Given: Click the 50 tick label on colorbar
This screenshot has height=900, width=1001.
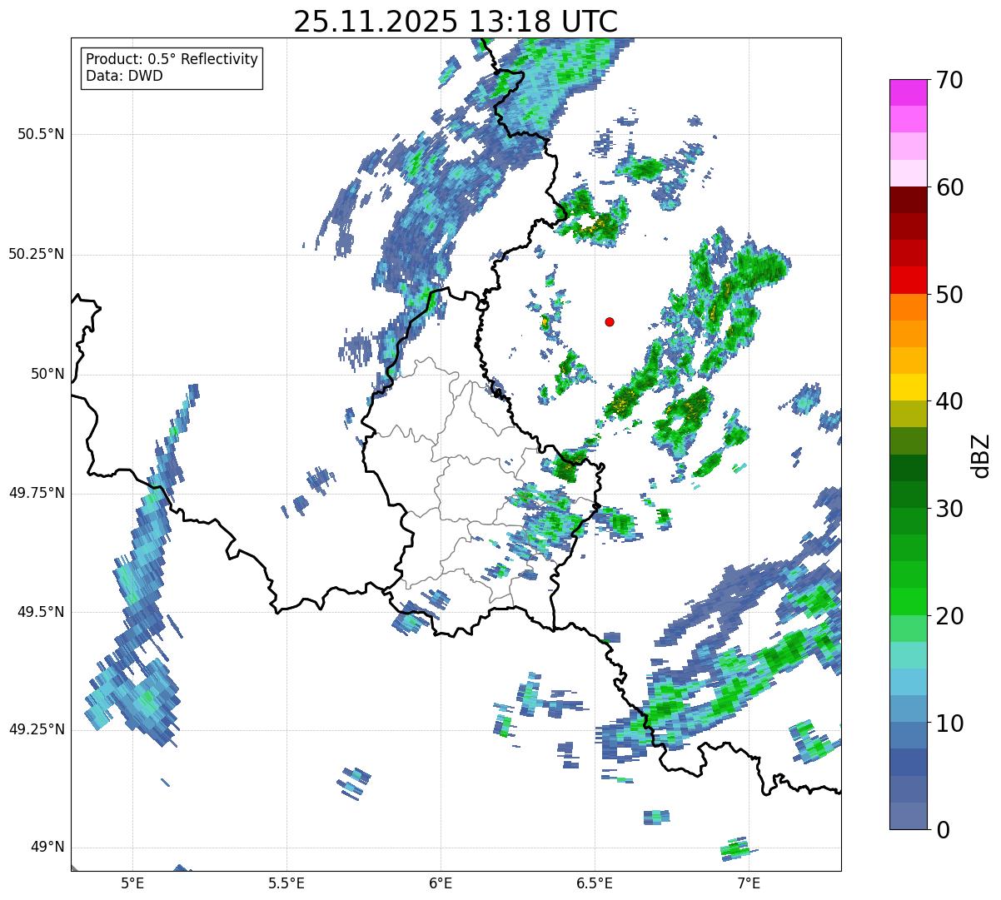Looking at the screenshot, I should pos(949,295).
